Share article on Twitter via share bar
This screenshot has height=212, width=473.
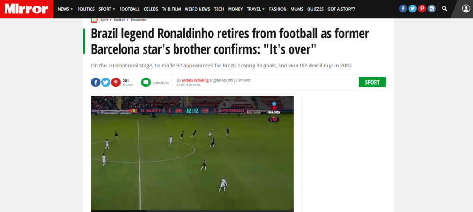point(106,82)
